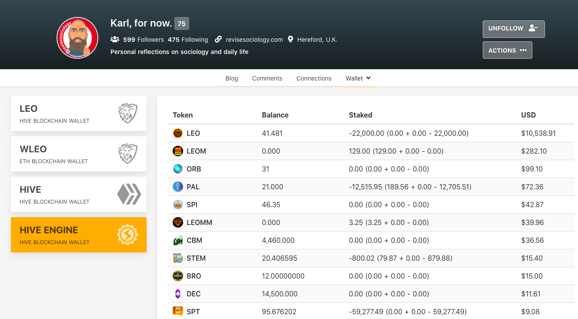Click the location pin icon

291,40
